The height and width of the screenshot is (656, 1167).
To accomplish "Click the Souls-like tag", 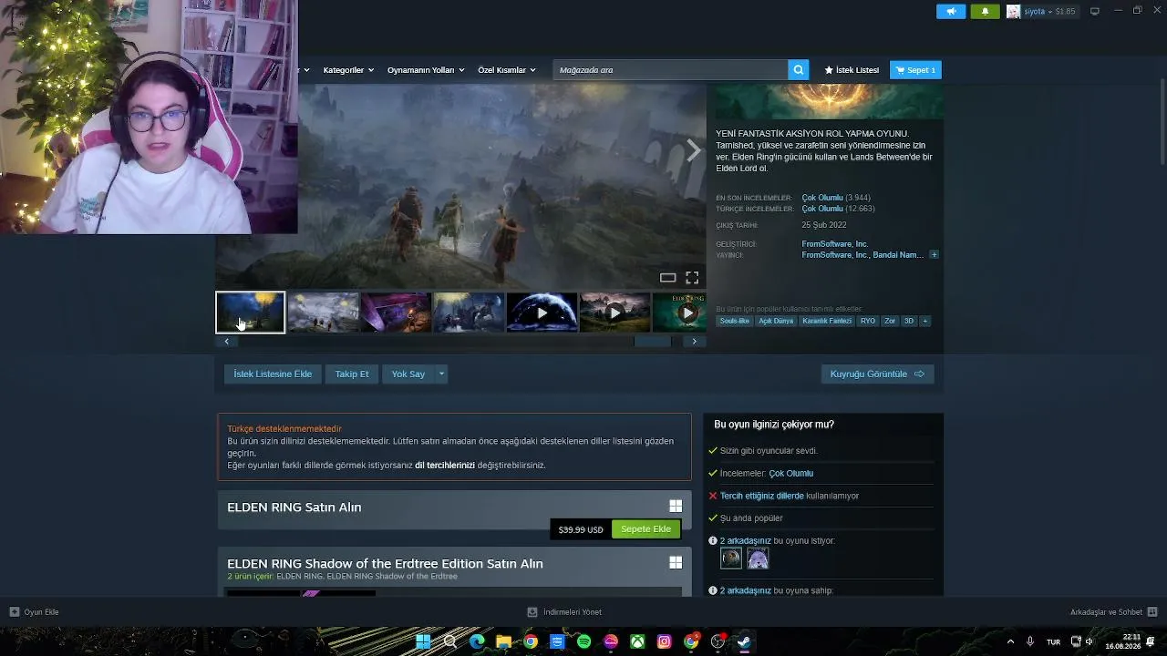I will click(x=734, y=321).
